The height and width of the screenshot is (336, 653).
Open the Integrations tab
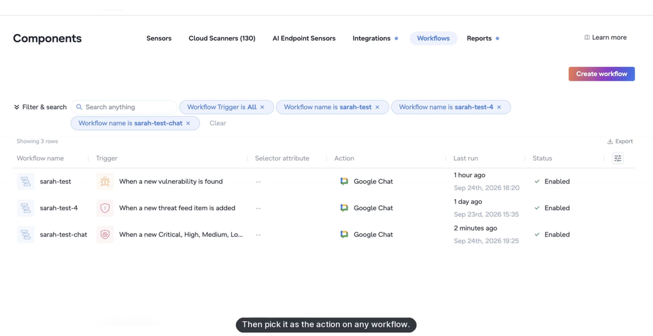point(371,38)
